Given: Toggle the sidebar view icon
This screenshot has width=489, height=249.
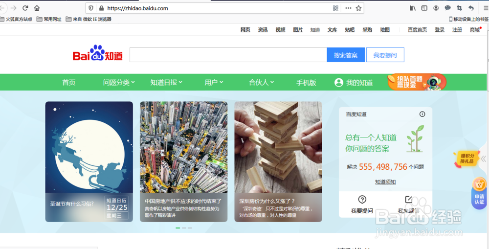Looking at the screenshot, I should (424, 8).
